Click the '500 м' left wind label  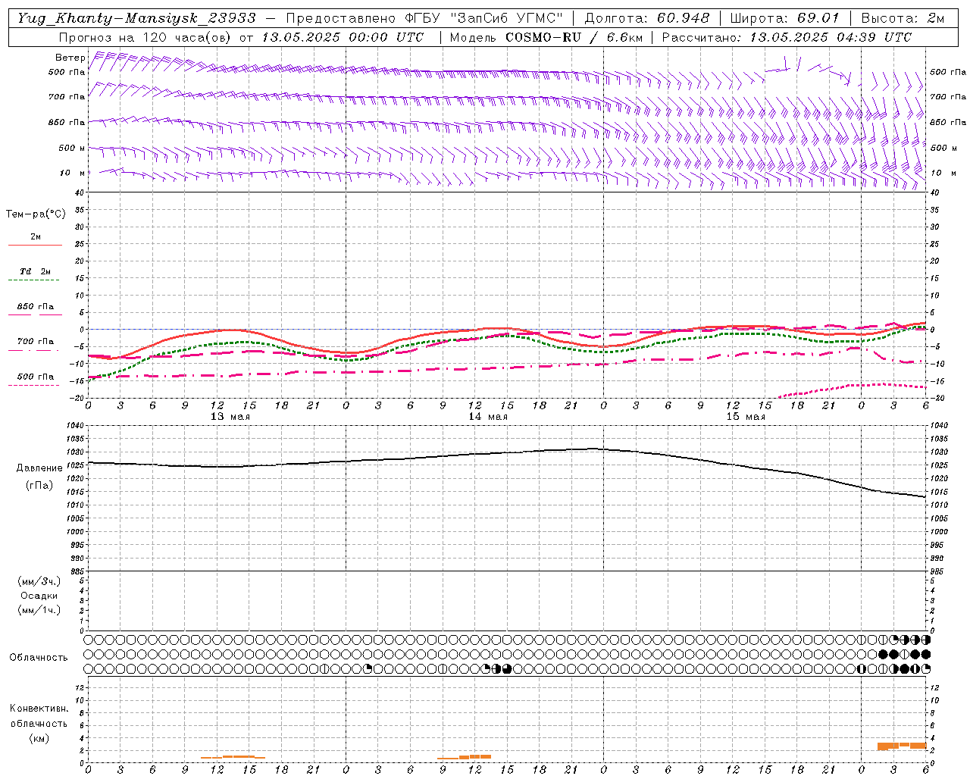72,148
